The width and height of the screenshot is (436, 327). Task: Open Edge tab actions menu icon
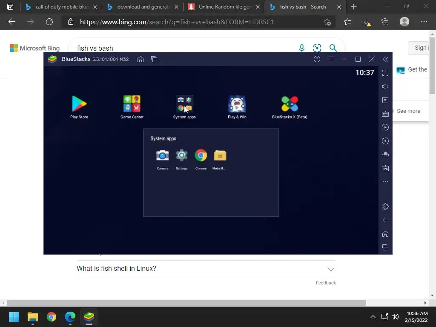(10, 7)
